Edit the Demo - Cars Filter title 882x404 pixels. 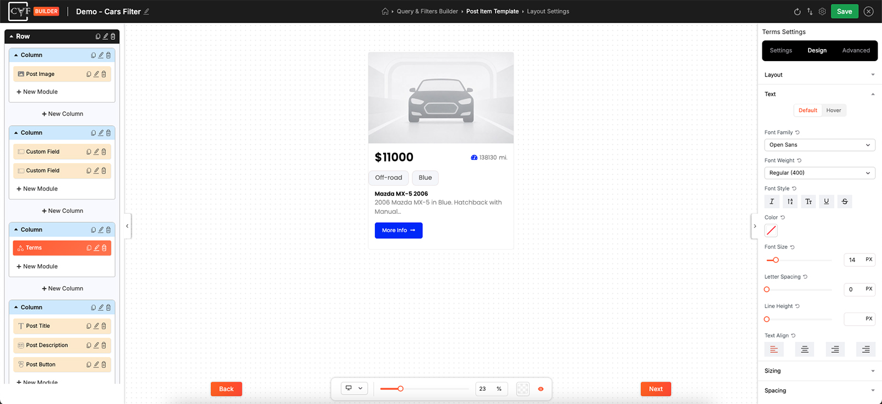tap(147, 12)
